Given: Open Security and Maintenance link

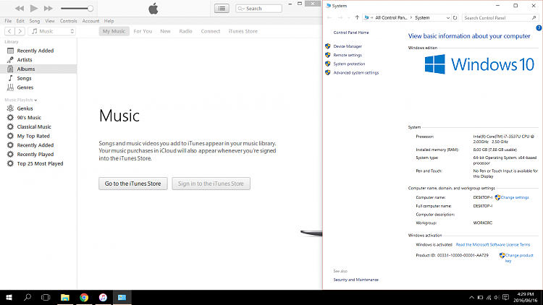Looking at the screenshot, I should (355, 280).
